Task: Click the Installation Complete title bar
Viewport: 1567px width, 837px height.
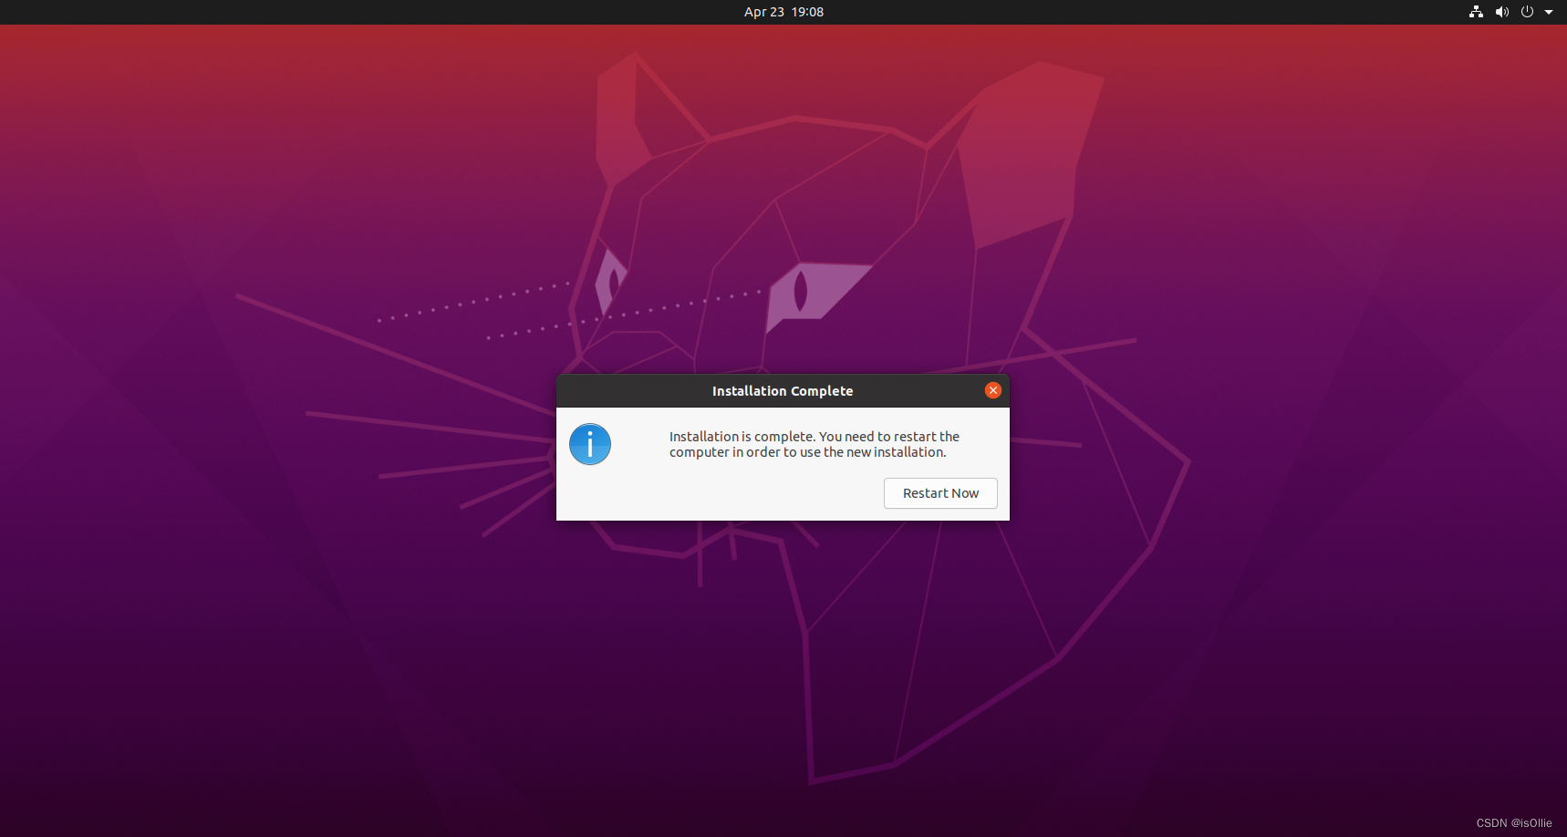Action: coord(783,390)
